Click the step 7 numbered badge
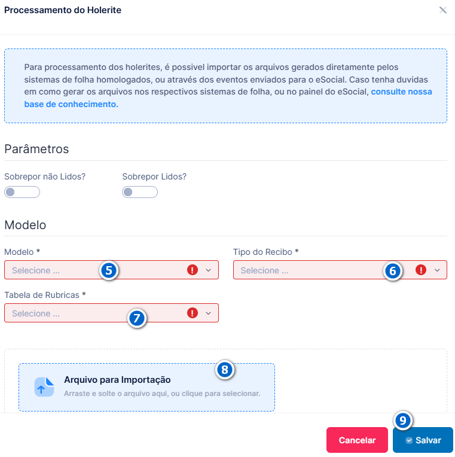Viewport: 455px width, 457px height. pyautogui.click(x=136, y=318)
